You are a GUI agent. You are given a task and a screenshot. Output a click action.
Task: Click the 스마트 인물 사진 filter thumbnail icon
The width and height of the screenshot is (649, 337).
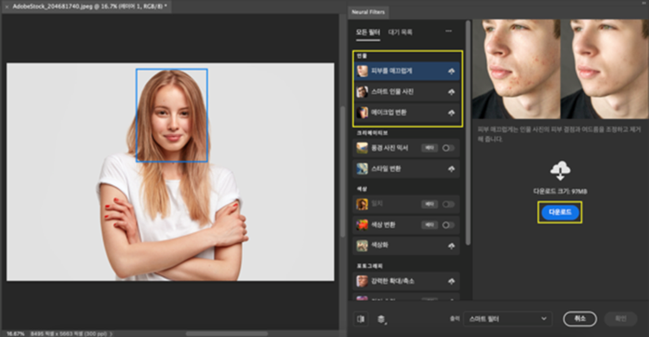click(x=363, y=92)
